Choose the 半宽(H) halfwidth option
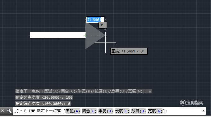This screenshot has width=211, height=117. (x=106, y=111)
